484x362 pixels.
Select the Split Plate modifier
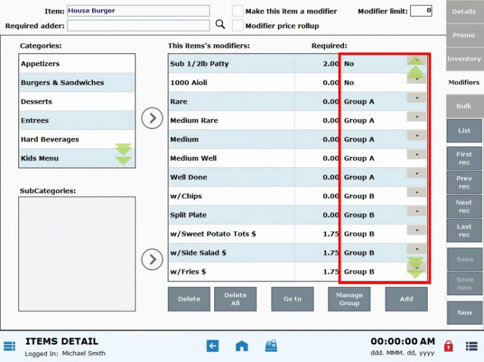[298, 215]
